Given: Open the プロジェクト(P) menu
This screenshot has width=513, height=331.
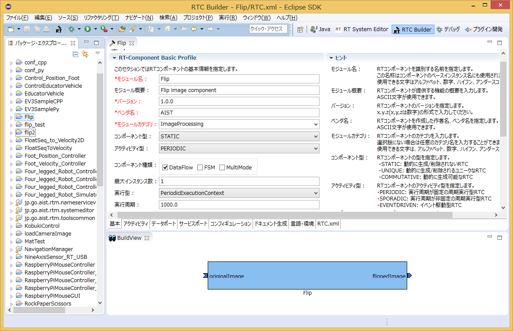Looking at the screenshot, I should tap(198, 18).
